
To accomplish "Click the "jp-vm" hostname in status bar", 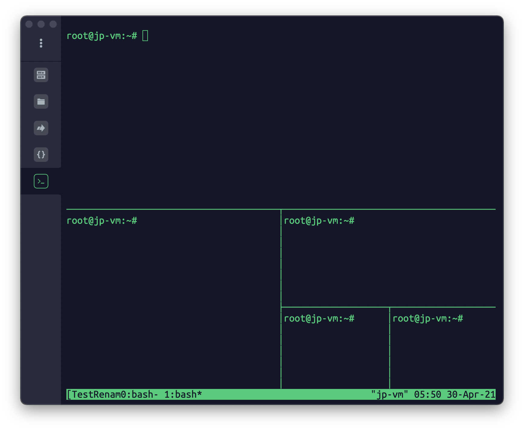I will (x=389, y=394).
